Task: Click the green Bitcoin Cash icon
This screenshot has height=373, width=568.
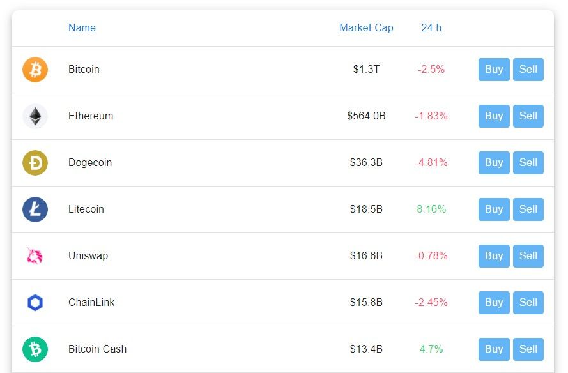Action: pyautogui.click(x=35, y=349)
